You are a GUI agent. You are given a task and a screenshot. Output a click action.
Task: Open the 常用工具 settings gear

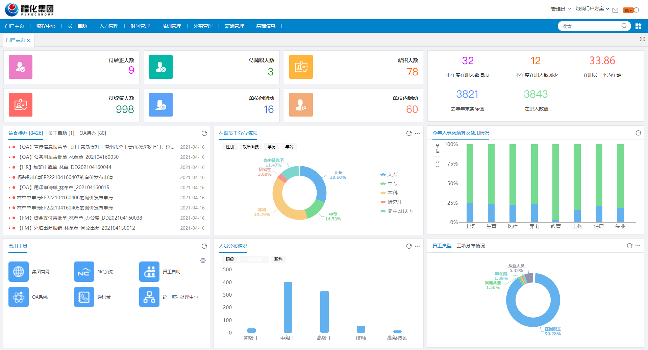(203, 260)
